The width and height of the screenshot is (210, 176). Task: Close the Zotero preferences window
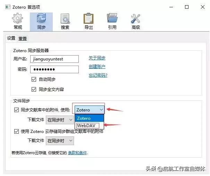(202, 7)
